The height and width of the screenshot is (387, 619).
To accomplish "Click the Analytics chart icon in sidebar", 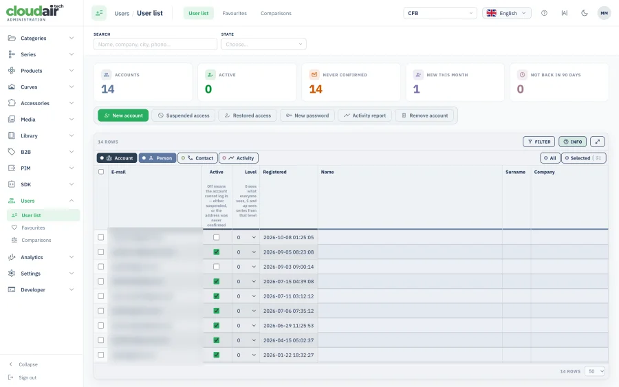I will coord(12,257).
